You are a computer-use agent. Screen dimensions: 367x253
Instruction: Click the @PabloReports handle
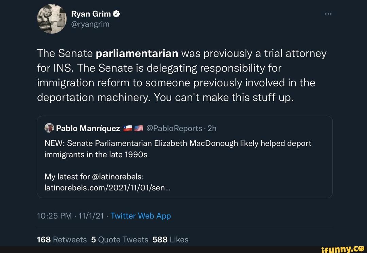click(x=174, y=128)
